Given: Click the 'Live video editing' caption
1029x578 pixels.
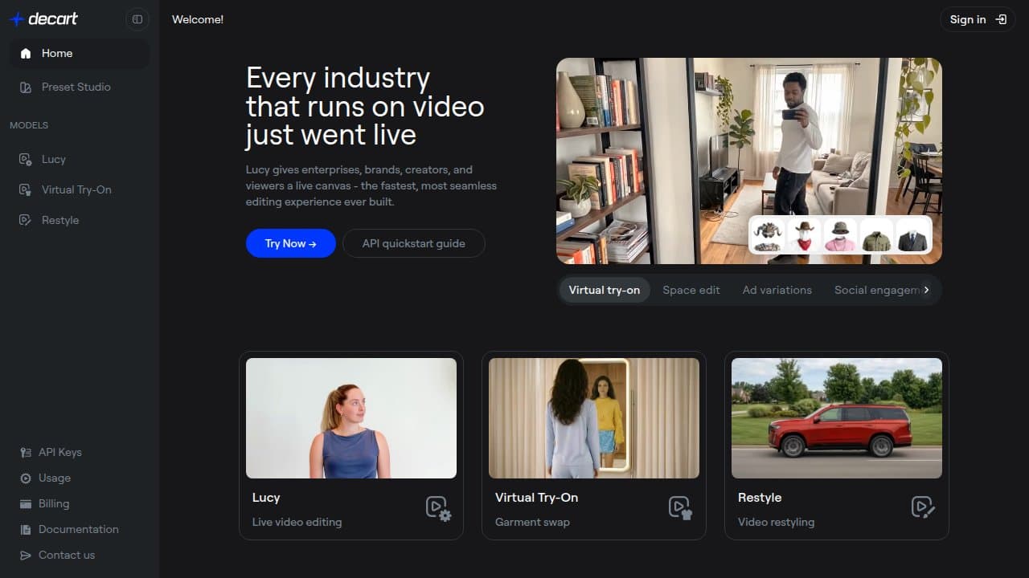Looking at the screenshot, I should pyautogui.click(x=297, y=522).
